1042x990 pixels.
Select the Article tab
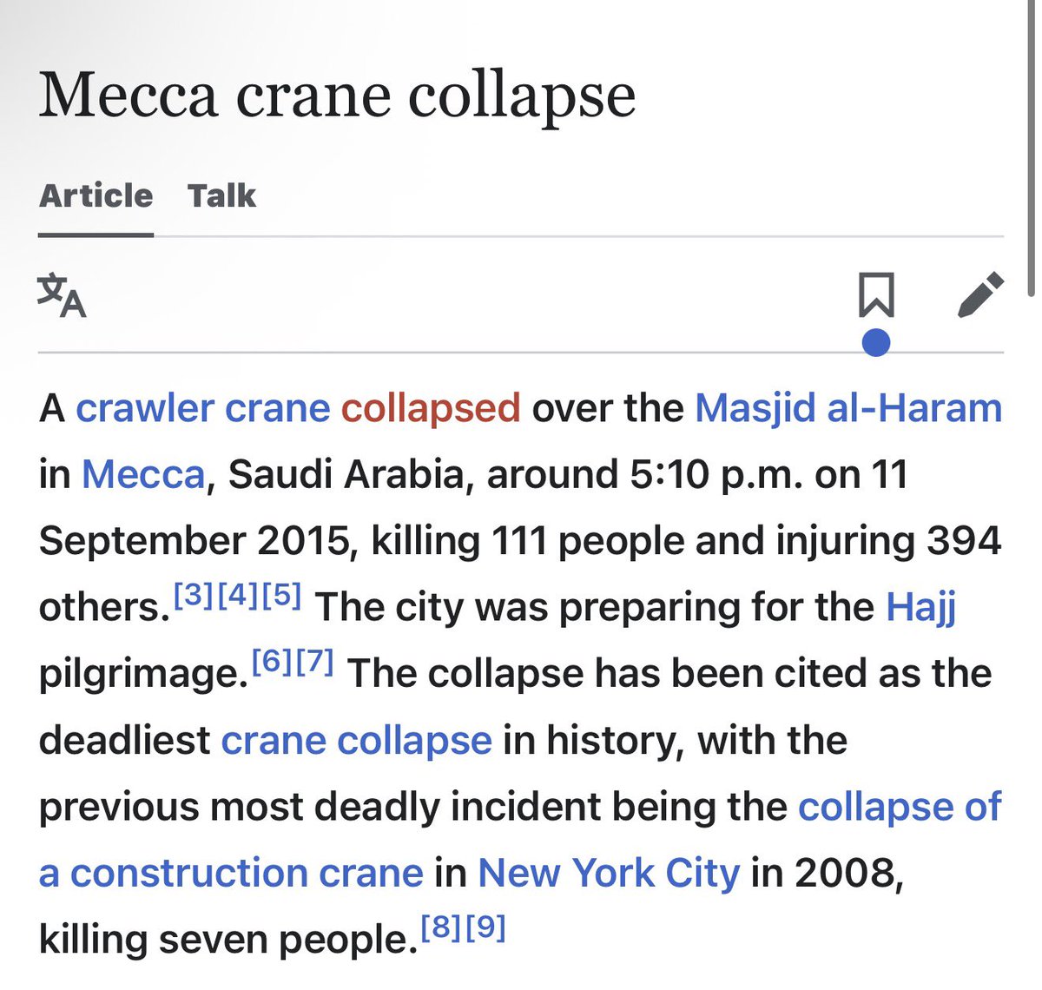click(96, 195)
